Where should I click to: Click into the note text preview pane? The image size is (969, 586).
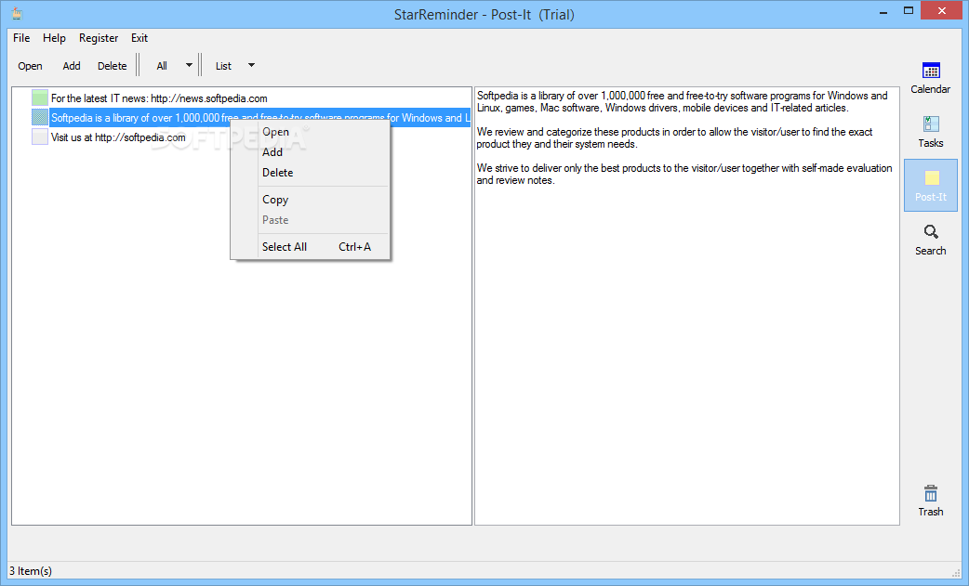686,306
